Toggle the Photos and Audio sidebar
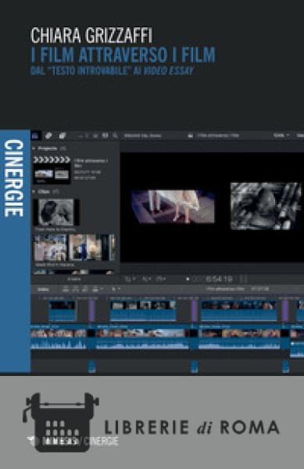 pos(48,135)
